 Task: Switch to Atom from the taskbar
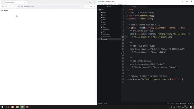point(22,107)
